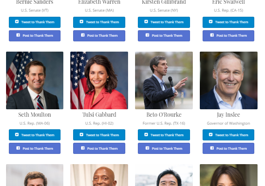Image resolution: width=265 pixels, height=186 pixels.
Task: Tweet to thank Tulsi Gabbard
Action: pyautogui.click(x=99, y=135)
